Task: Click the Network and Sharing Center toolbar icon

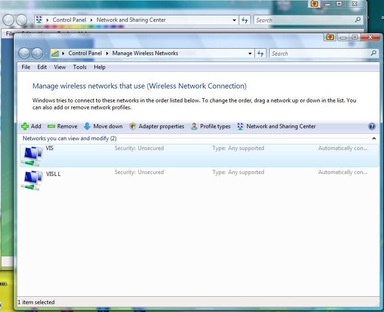Action: [x=240, y=126]
